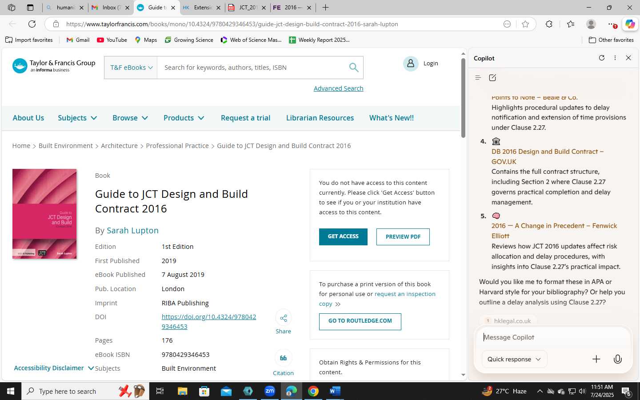Open Google Chrome from taskbar

[313, 391]
